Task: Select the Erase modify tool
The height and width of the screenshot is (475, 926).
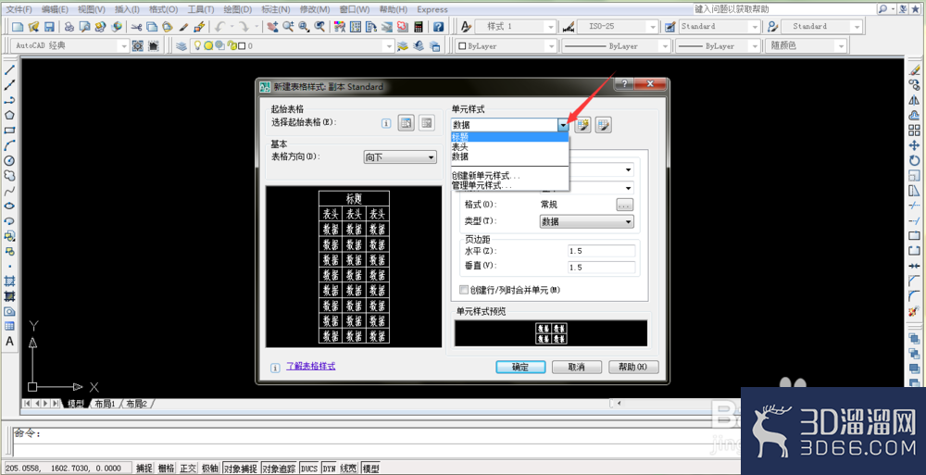Action: pos(914,69)
